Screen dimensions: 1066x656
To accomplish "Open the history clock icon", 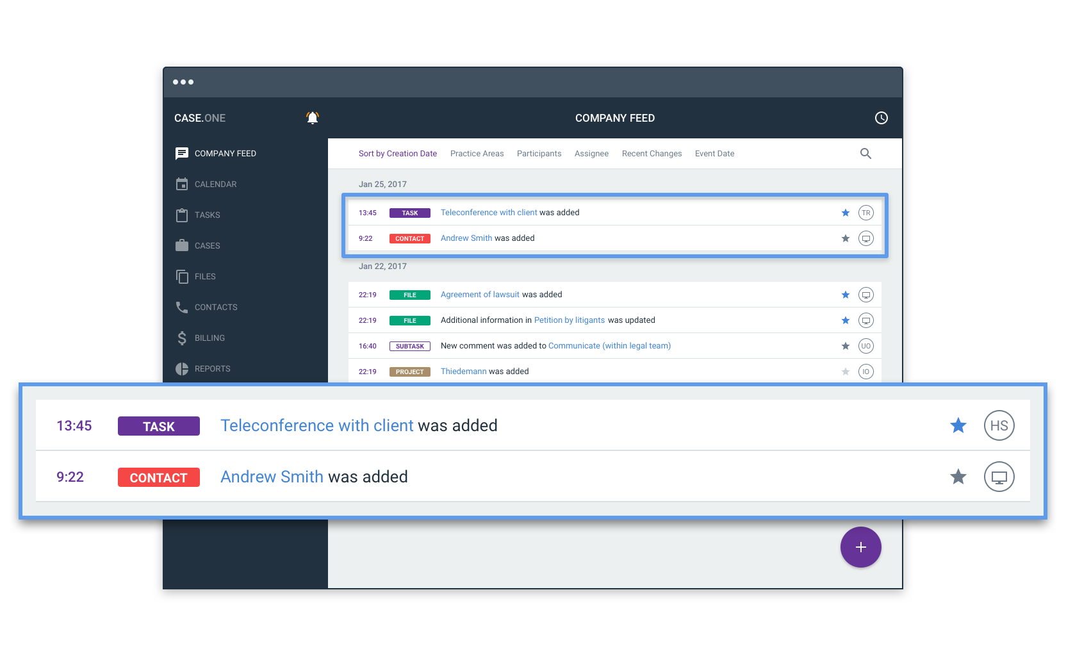I will [x=881, y=118].
